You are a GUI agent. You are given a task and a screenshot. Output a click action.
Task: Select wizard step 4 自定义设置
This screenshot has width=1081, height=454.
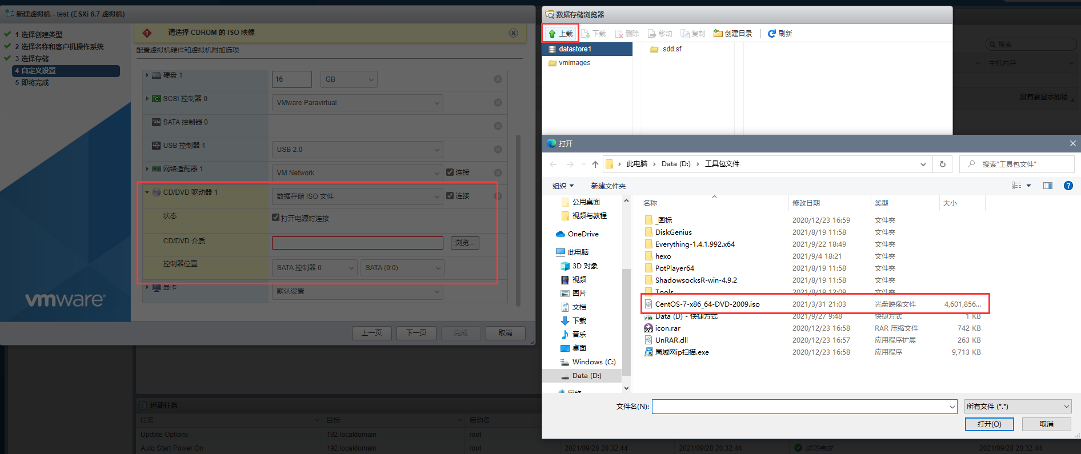point(66,71)
